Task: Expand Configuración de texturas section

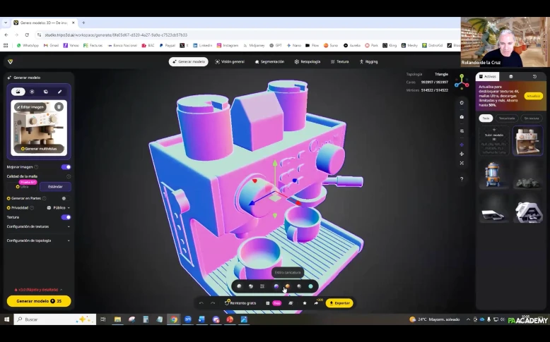Action: 69,226
